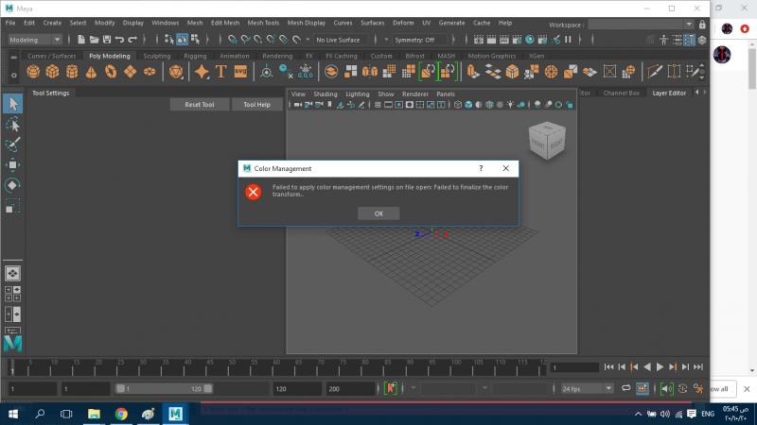Select the Move tool in the toolbox
Image resolution: width=757 pixels, height=425 pixels.
(12, 164)
